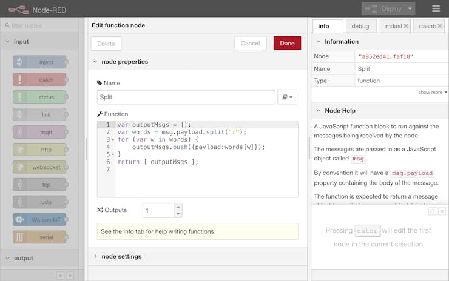The height and width of the screenshot is (281, 449).
Task: Click the Outputs number field
Action: tap(158, 210)
